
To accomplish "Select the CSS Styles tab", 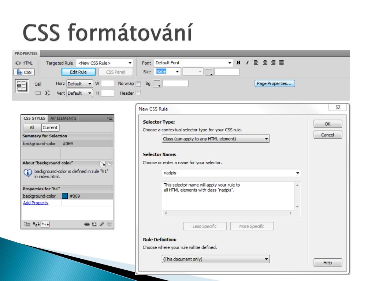I will tap(34, 118).
